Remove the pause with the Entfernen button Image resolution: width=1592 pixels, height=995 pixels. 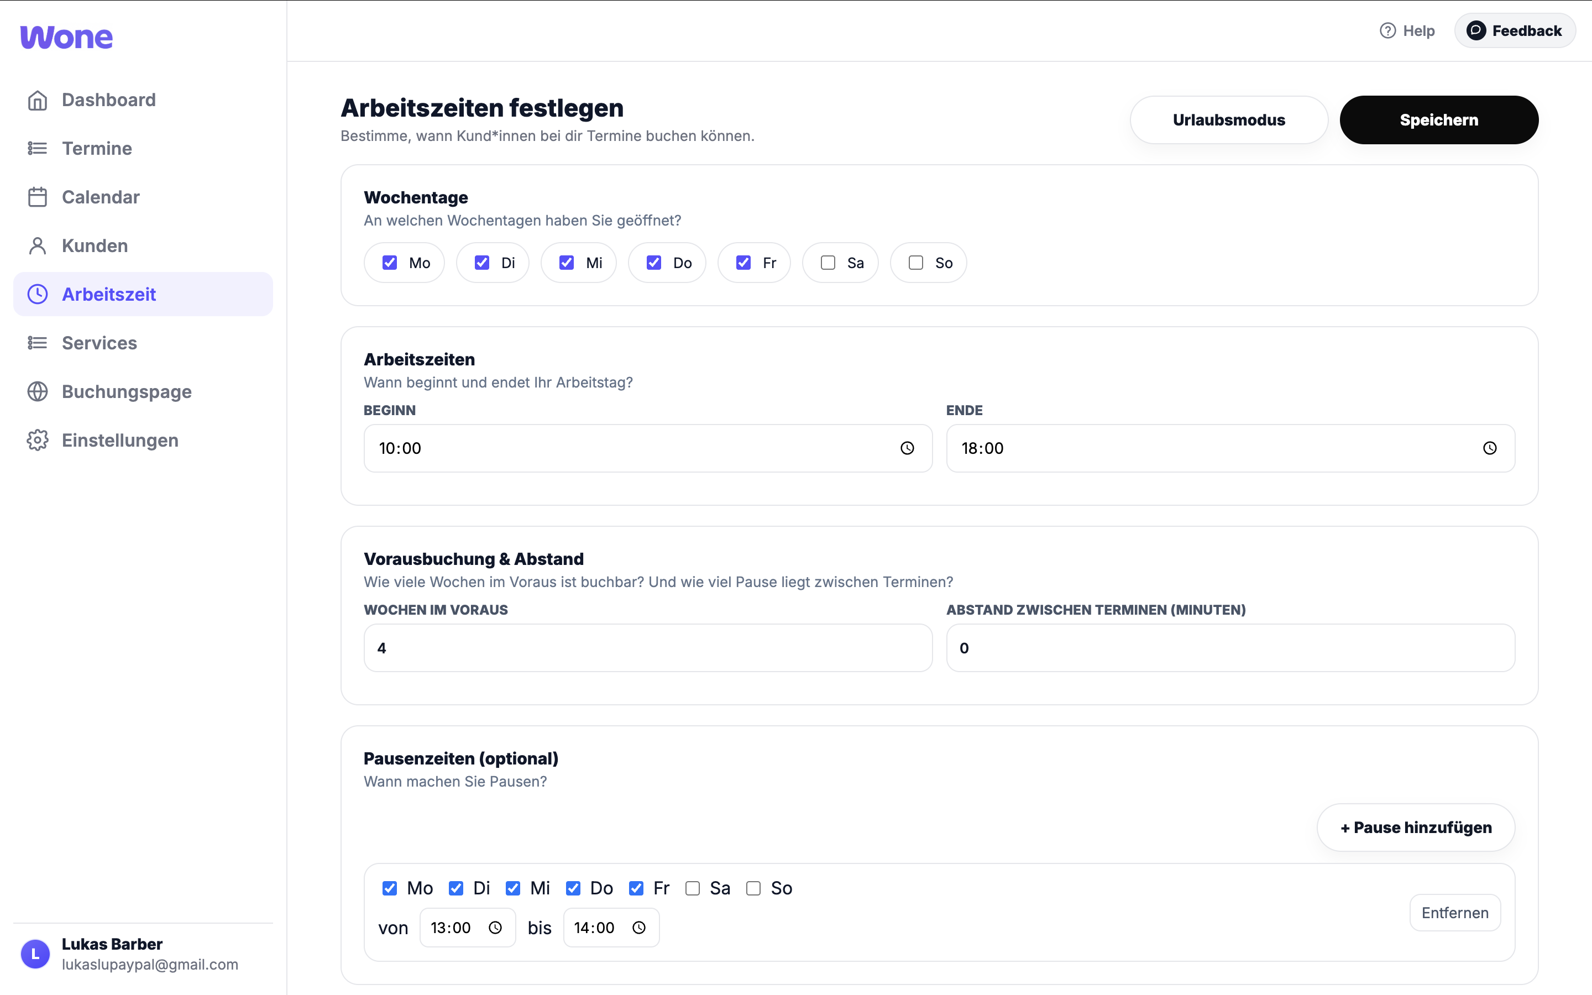click(1454, 913)
